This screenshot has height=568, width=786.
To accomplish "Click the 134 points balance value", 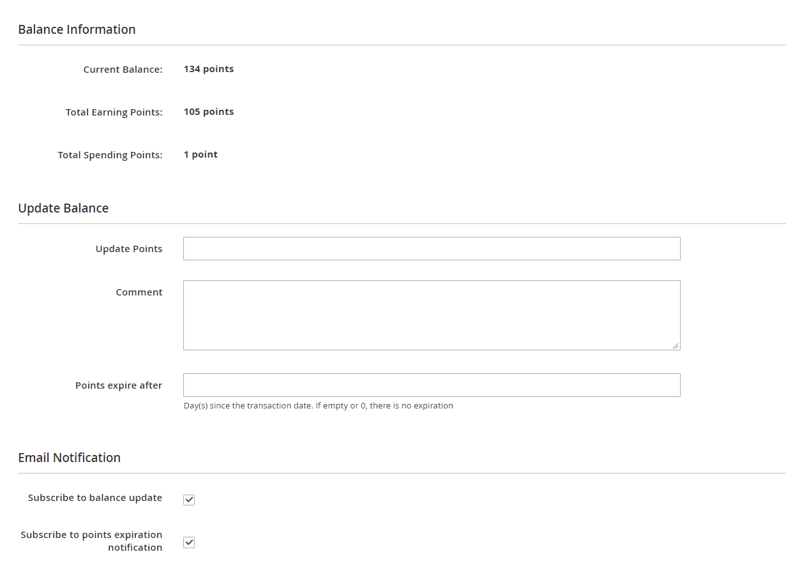I will click(x=209, y=69).
